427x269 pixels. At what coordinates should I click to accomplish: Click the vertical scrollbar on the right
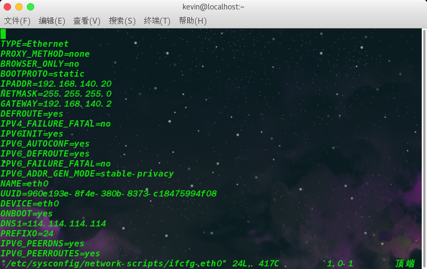pos(424,149)
